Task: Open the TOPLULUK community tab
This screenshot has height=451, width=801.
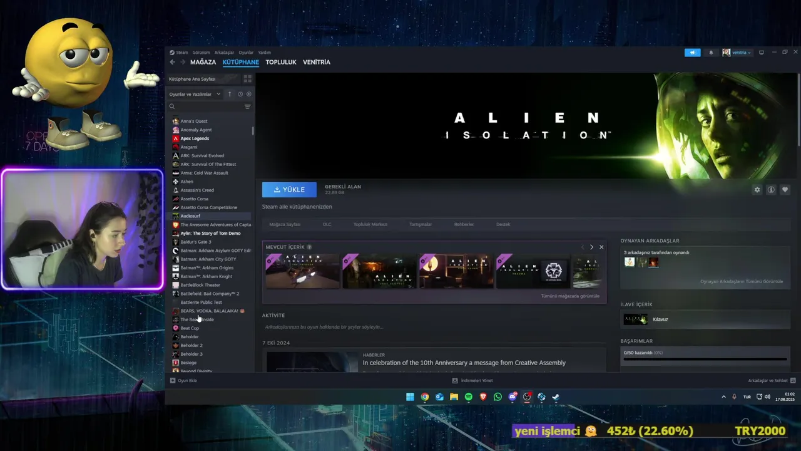Action: [281, 62]
